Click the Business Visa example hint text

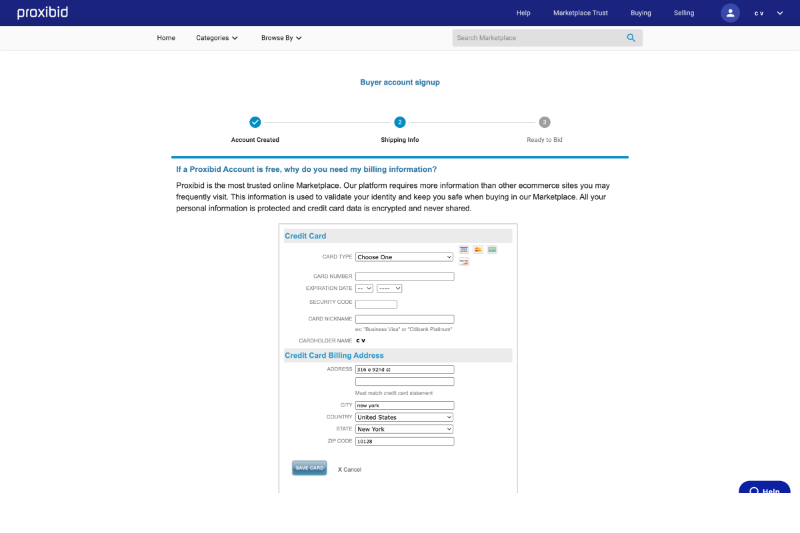click(404, 329)
